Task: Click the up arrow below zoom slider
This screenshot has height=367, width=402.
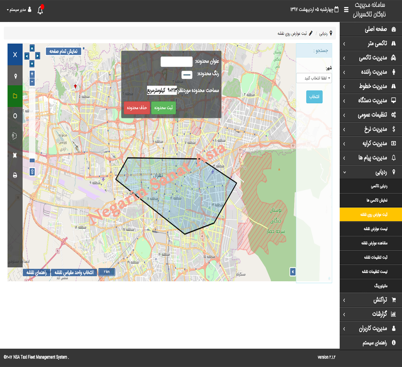Action: 32,172
